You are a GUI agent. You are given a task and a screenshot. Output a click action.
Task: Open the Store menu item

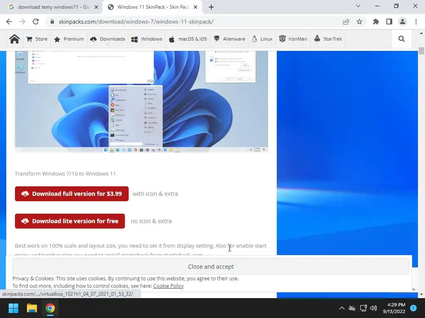pos(37,39)
